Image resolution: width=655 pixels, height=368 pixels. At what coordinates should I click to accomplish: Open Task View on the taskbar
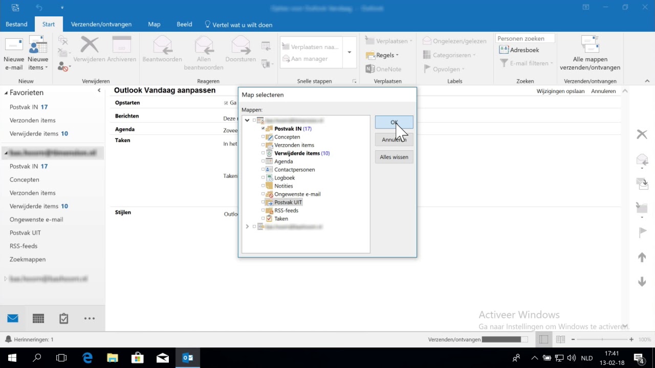point(61,358)
